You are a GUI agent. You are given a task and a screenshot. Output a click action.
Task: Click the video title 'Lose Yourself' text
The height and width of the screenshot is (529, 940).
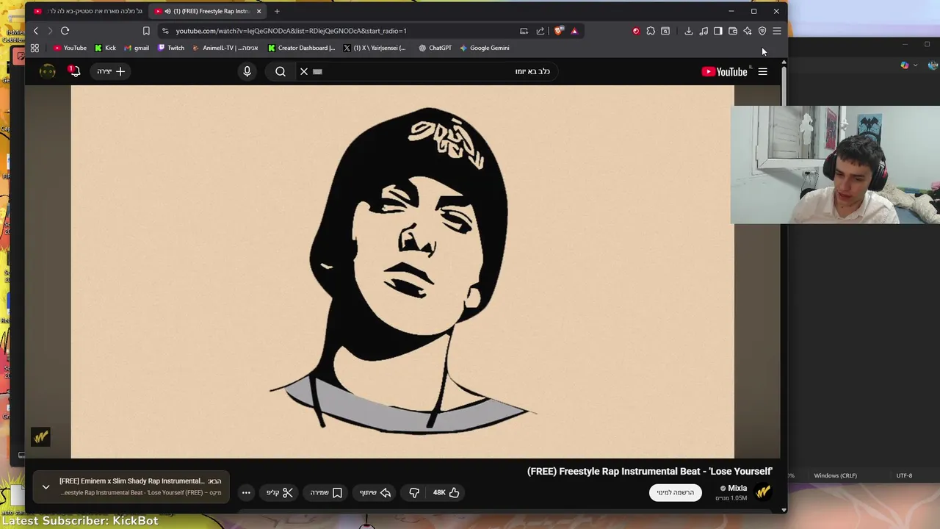click(x=650, y=471)
